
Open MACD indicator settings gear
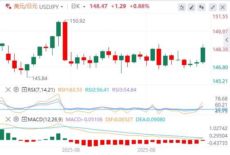(x=16, y=119)
